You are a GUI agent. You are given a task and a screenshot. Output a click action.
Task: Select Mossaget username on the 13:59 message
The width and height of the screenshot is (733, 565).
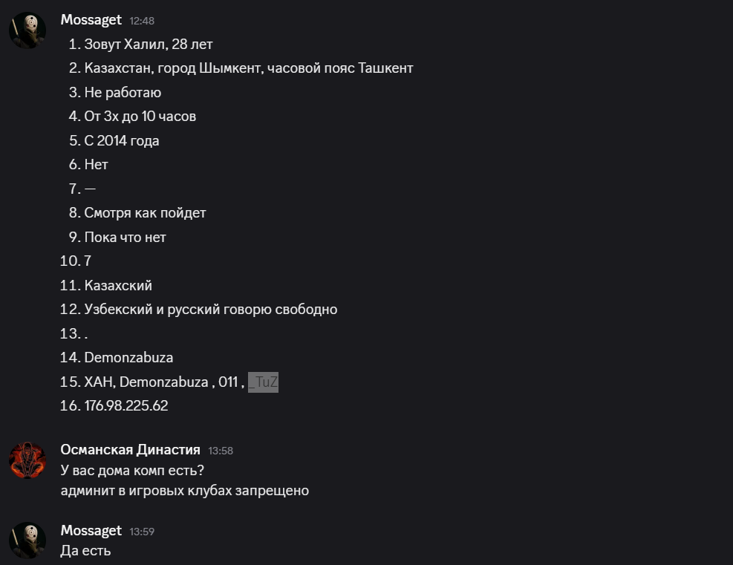coord(91,530)
